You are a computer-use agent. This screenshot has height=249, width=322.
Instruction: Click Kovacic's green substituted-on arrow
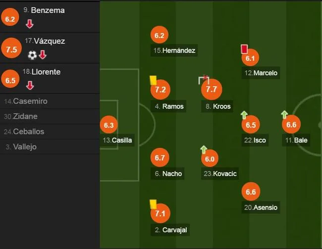(204, 149)
